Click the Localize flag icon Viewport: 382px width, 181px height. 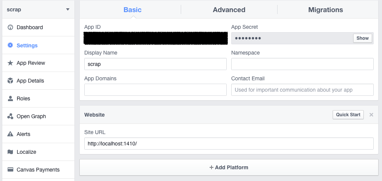tap(10, 152)
